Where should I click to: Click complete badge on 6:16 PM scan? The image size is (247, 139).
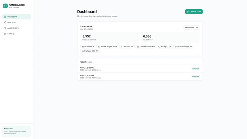(x=195, y=77)
